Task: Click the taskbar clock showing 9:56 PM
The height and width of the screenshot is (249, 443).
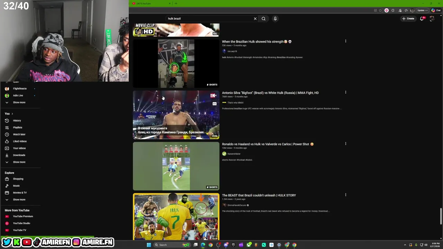Action: pyautogui.click(x=435, y=245)
